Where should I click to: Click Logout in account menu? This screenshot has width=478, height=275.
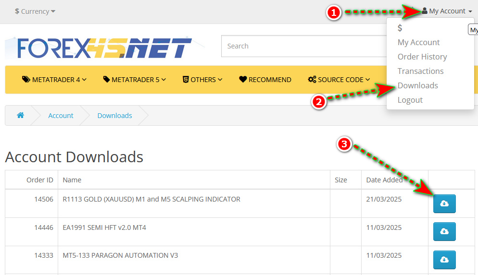tap(410, 100)
